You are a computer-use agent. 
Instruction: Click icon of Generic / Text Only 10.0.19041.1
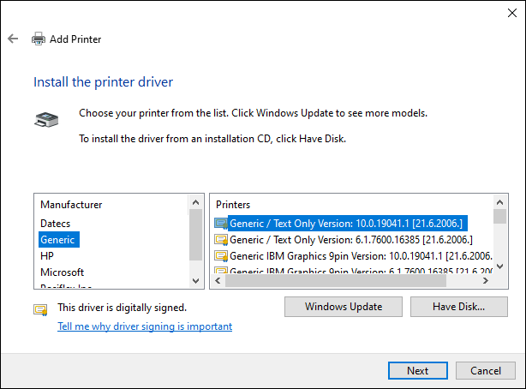tap(221, 224)
